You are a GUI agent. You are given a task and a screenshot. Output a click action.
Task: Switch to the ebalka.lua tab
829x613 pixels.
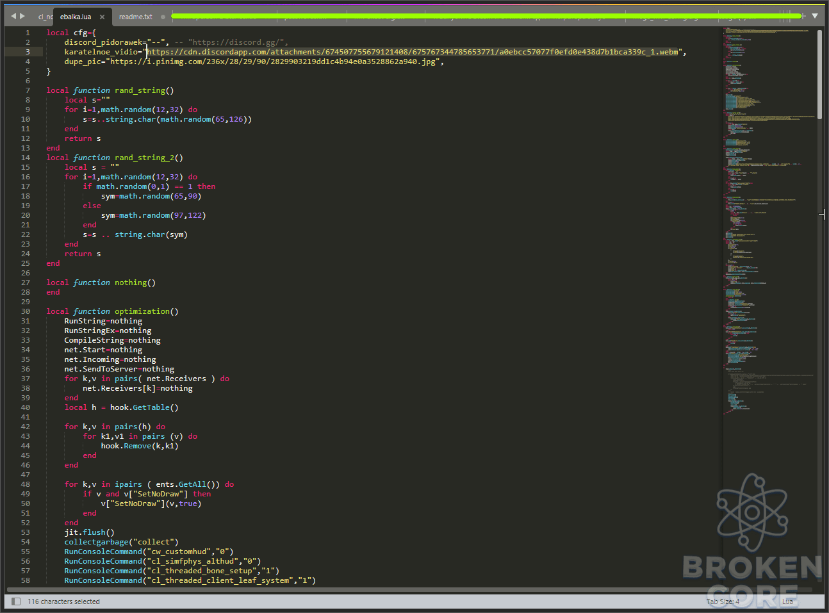click(76, 17)
